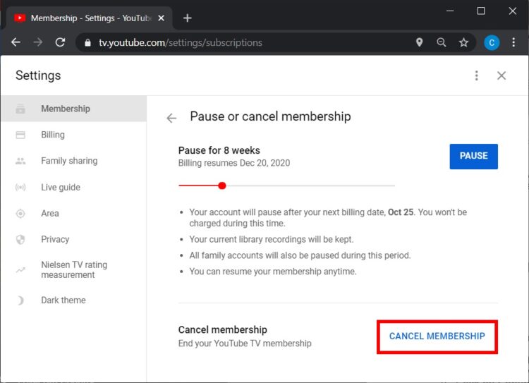Click the blue PAUSE button
The height and width of the screenshot is (383, 529).
coord(473,157)
